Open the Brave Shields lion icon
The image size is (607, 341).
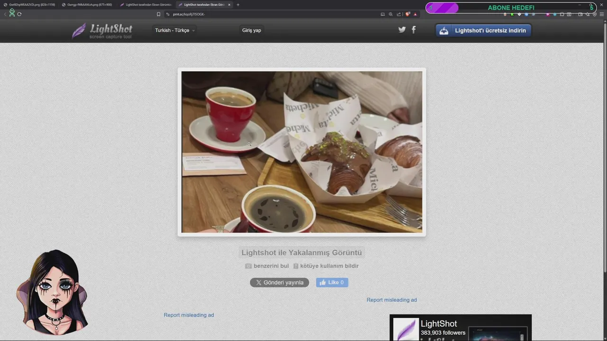point(407,14)
